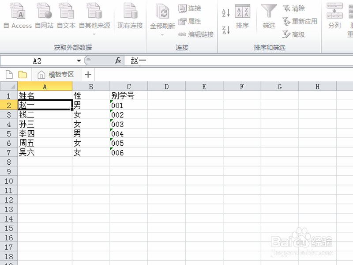Select column H header
Screen dimensions: 353x265
(318, 86)
